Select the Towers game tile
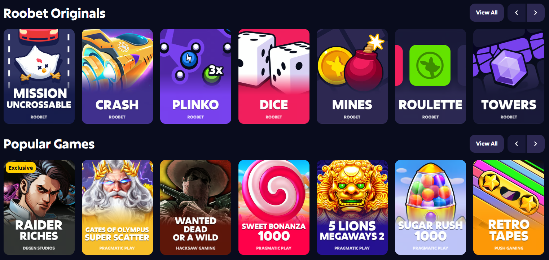 [509, 77]
